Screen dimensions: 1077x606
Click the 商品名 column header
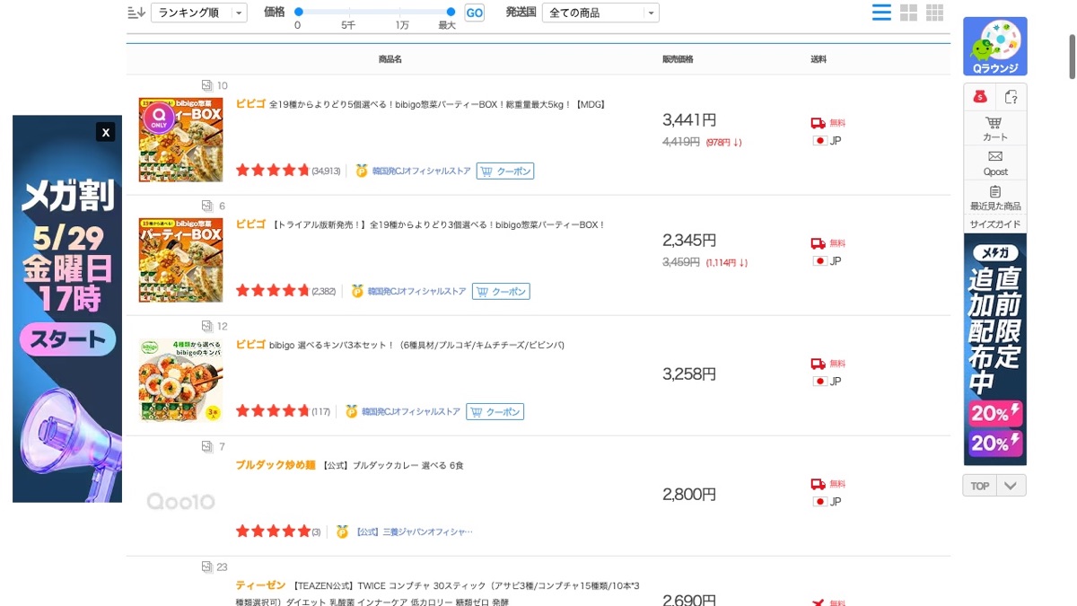pyautogui.click(x=390, y=59)
